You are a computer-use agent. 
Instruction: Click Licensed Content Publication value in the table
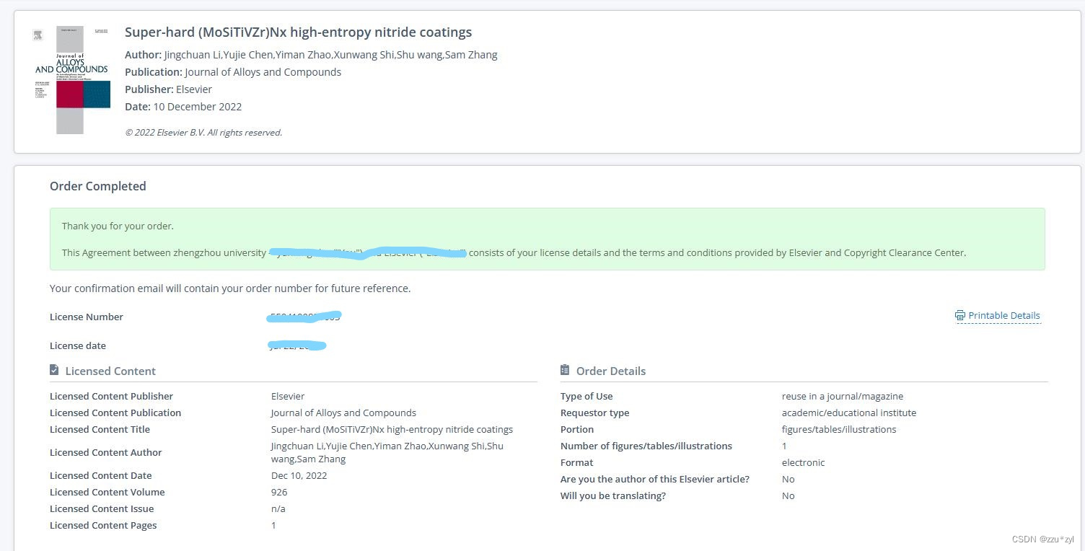[343, 413]
